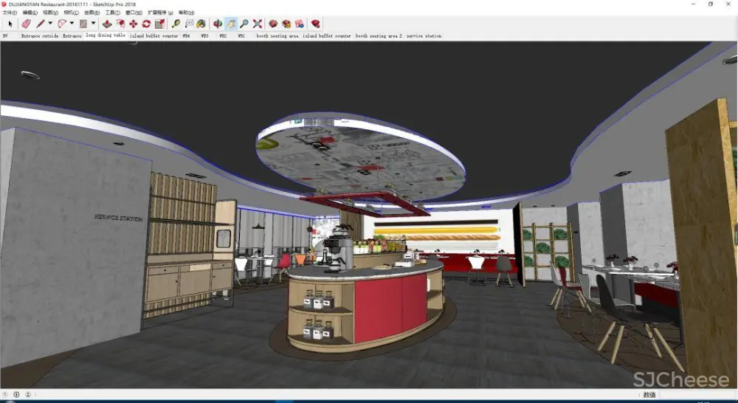Open the 文件 (File) menu

pos(10,13)
